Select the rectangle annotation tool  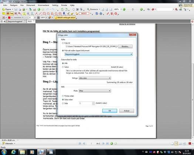pyautogui.click(x=44, y=14)
